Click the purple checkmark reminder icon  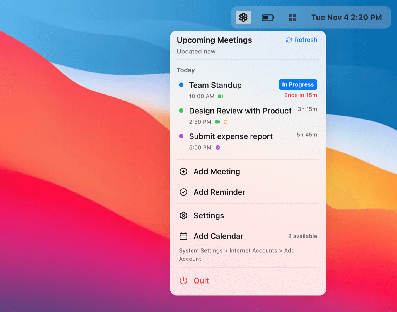[x=218, y=148]
